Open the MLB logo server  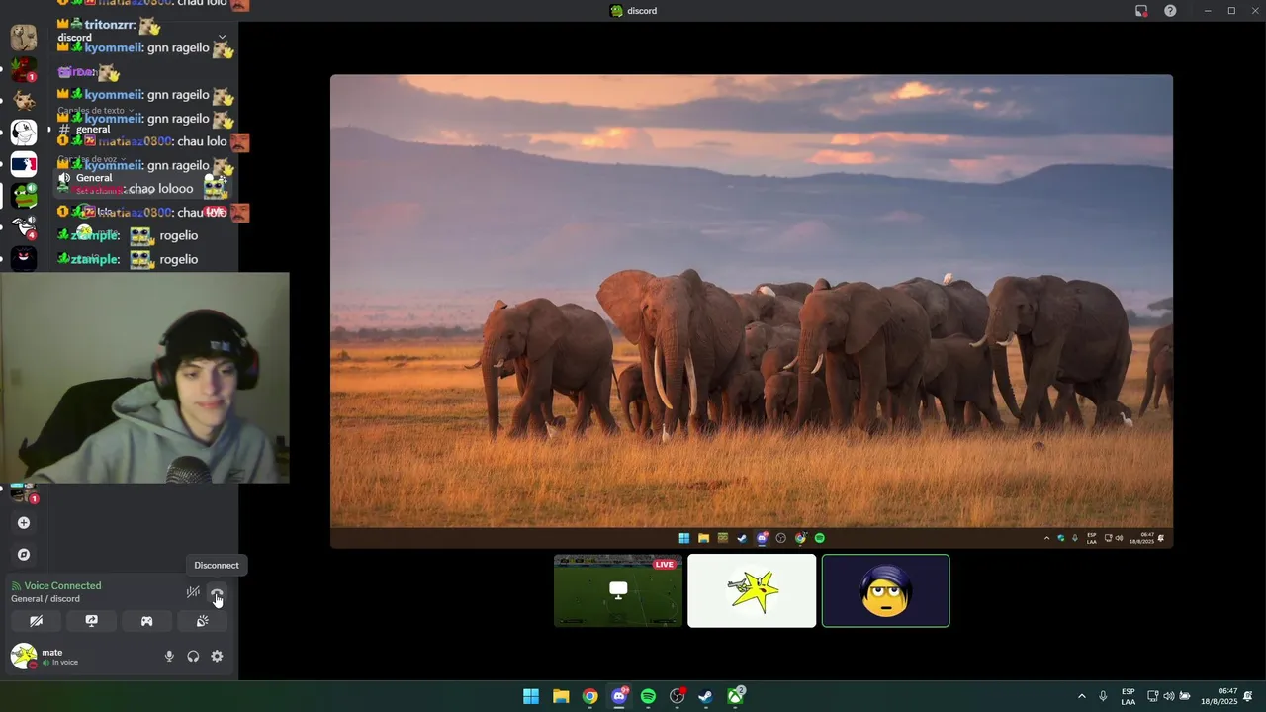pyautogui.click(x=24, y=164)
